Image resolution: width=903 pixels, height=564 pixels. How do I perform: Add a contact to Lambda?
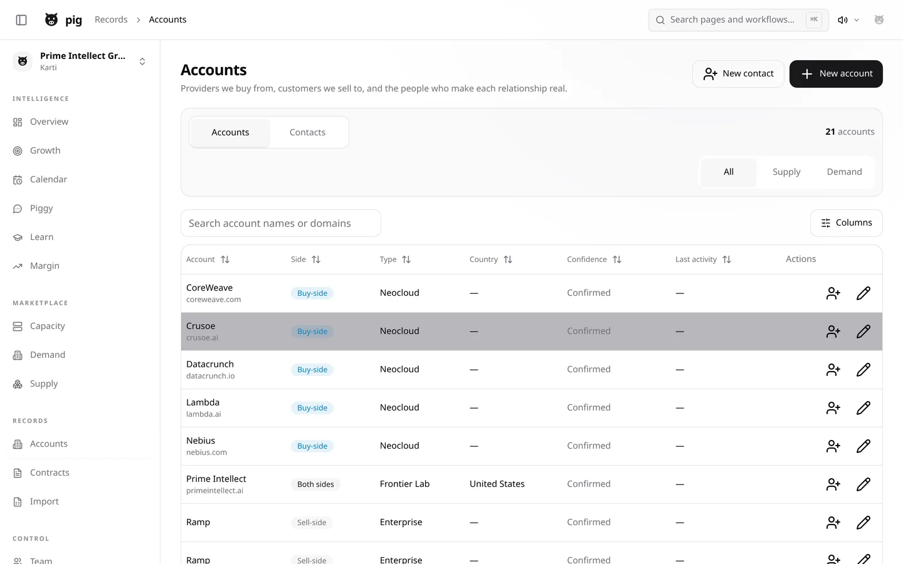pos(833,408)
